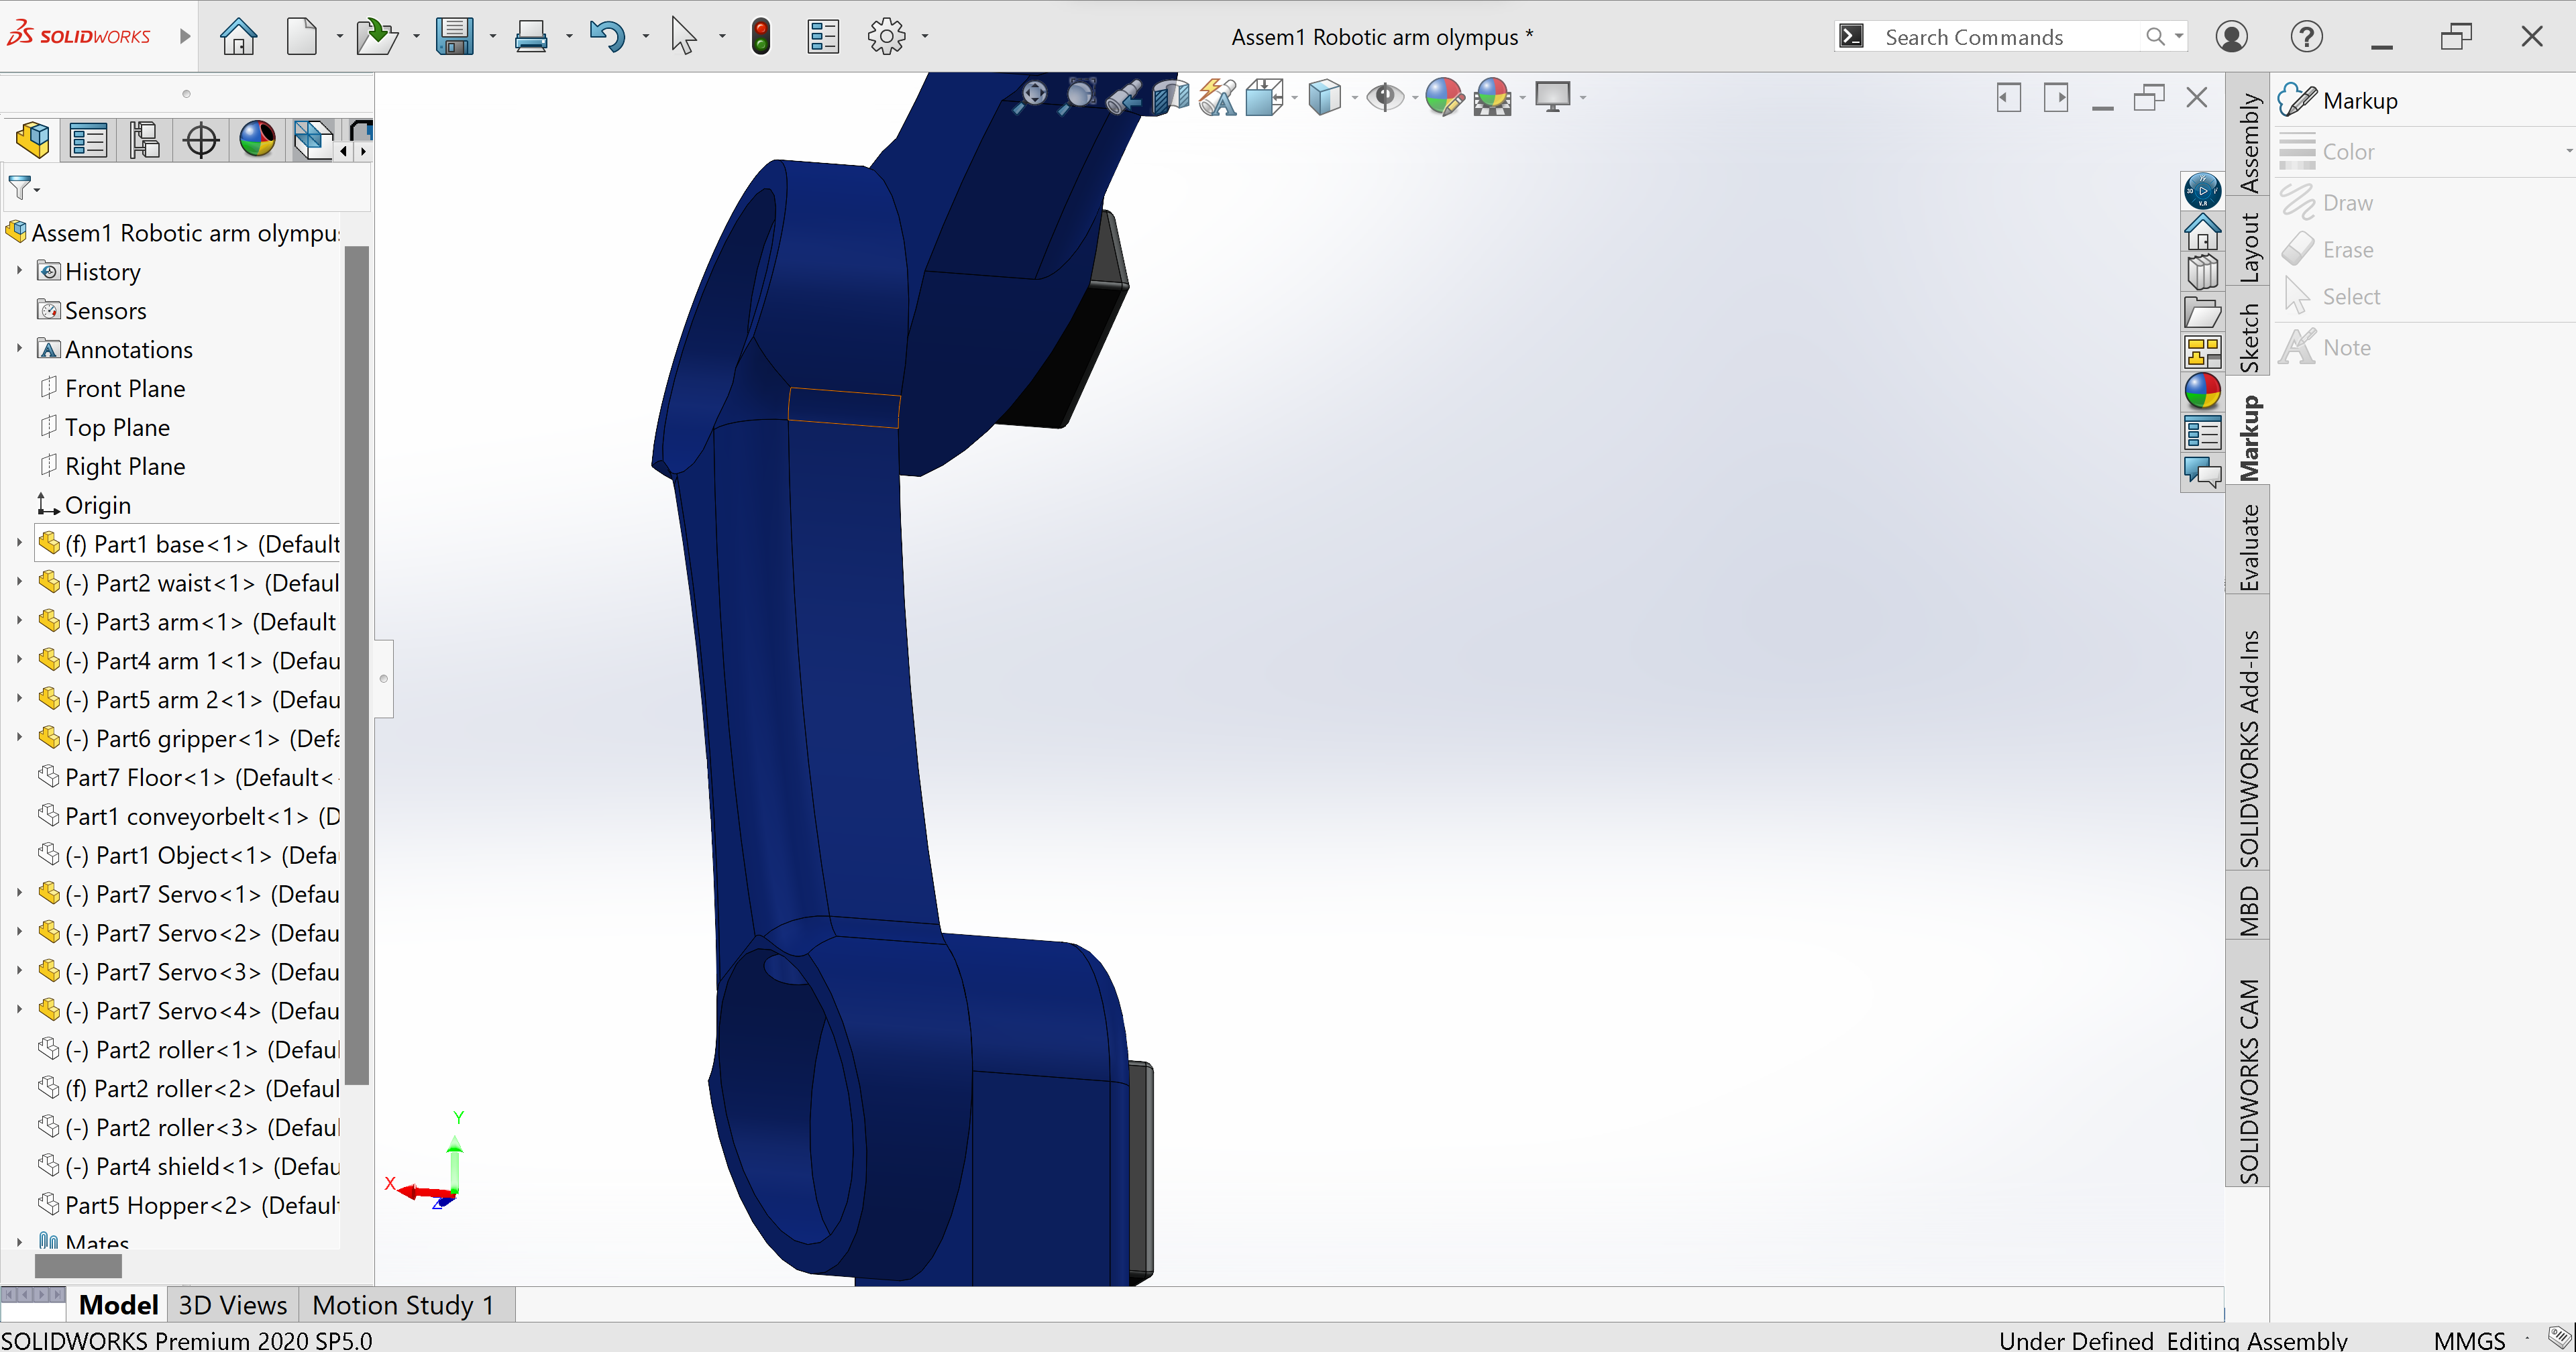The width and height of the screenshot is (2576, 1352).
Task: Select Top Plane in the tree
Action: click(117, 427)
